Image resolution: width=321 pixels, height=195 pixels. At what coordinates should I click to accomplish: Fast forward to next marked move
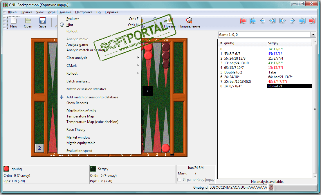click(x=282, y=21)
